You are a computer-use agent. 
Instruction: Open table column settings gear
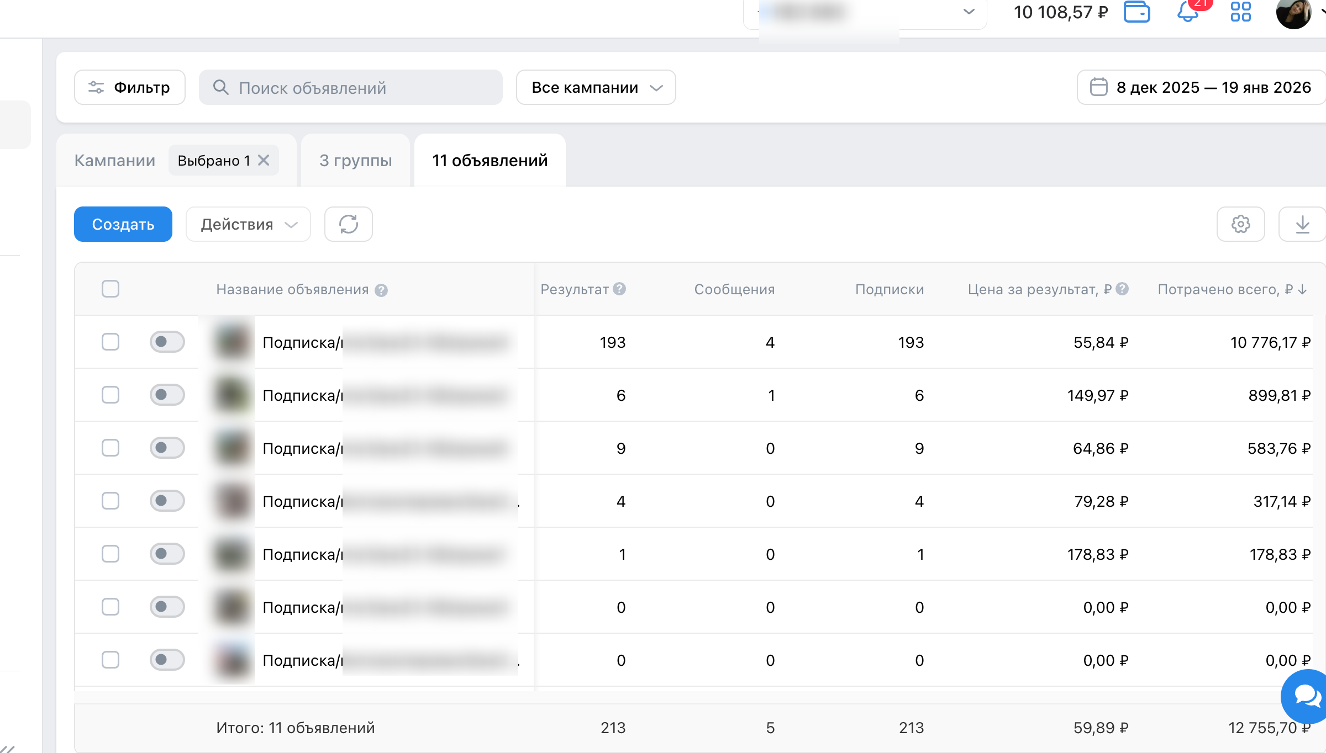tap(1240, 224)
